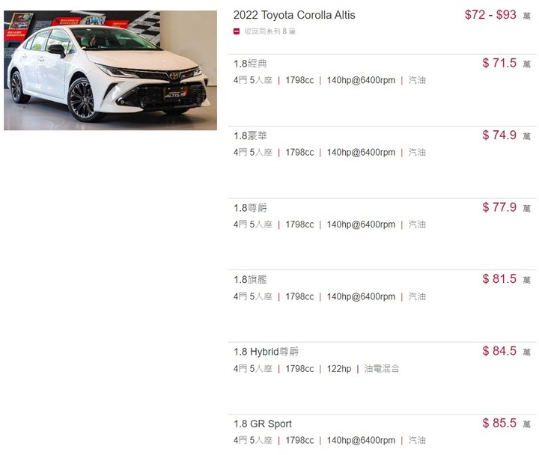Collapse the series list with red minus icon
The height and width of the screenshot is (455, 539).
(236, 31)
